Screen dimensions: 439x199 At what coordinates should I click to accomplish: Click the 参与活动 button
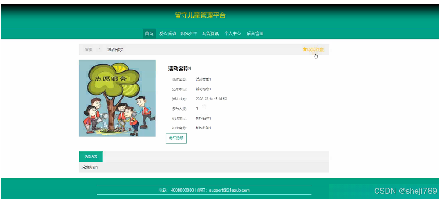point(176,138)
